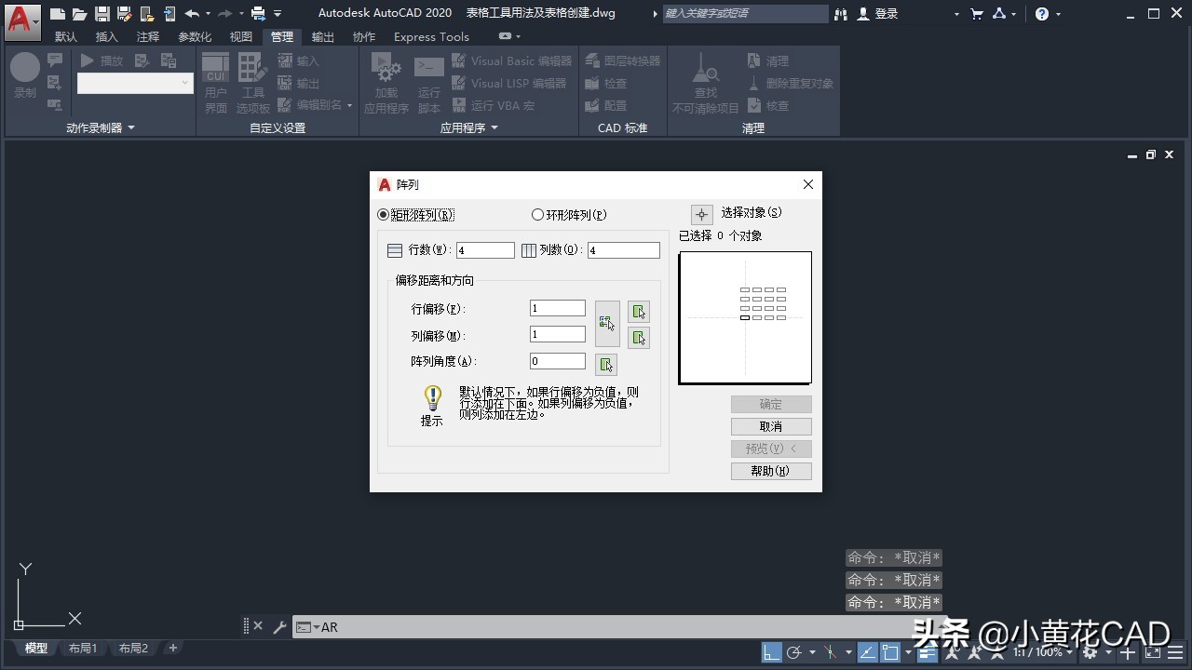Open the 布局1 layout tab
The height and width of the screenshot is (670, 1192).
tap(83, 648)
